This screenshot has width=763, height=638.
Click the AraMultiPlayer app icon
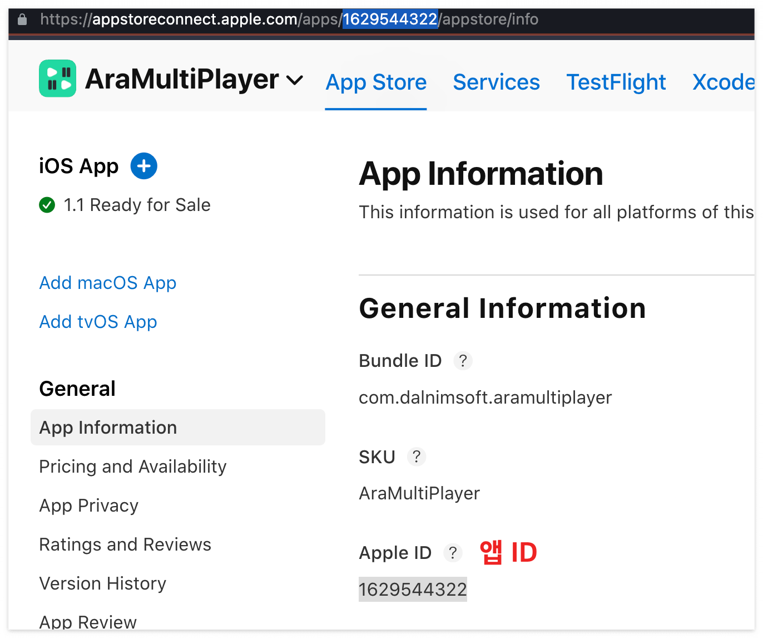[x=57, y=78]
